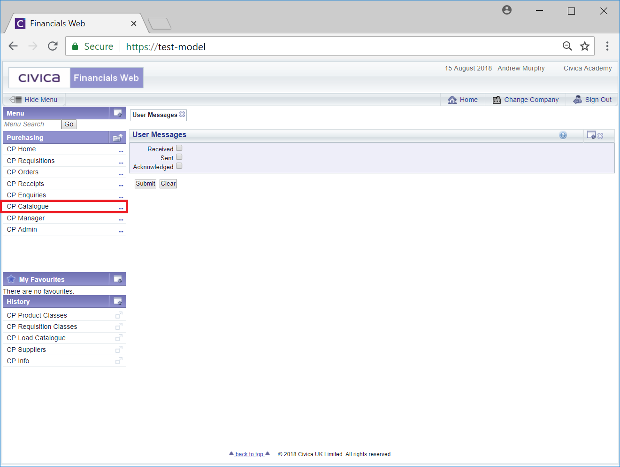620x467 pixels.
Task: Open CP Admin menu item
Action: click(x=22, y=229)
